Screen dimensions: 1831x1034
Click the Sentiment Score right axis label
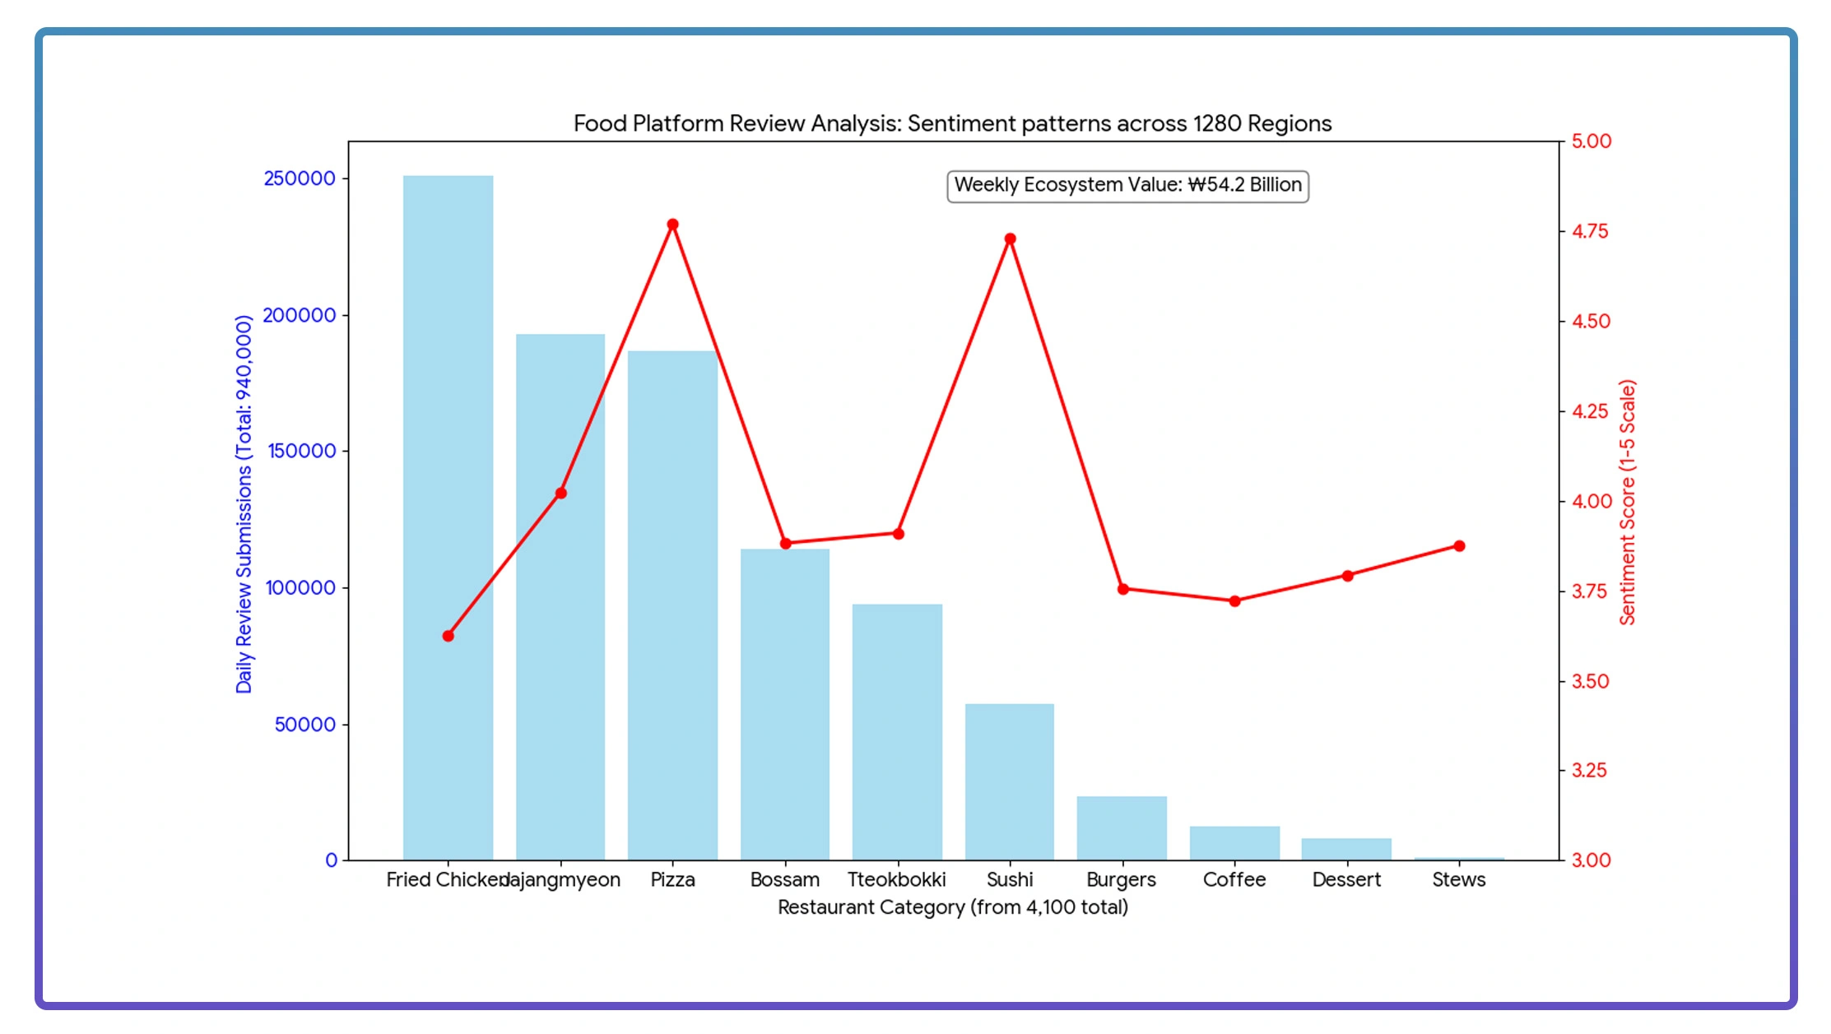tap(1627, 502)
